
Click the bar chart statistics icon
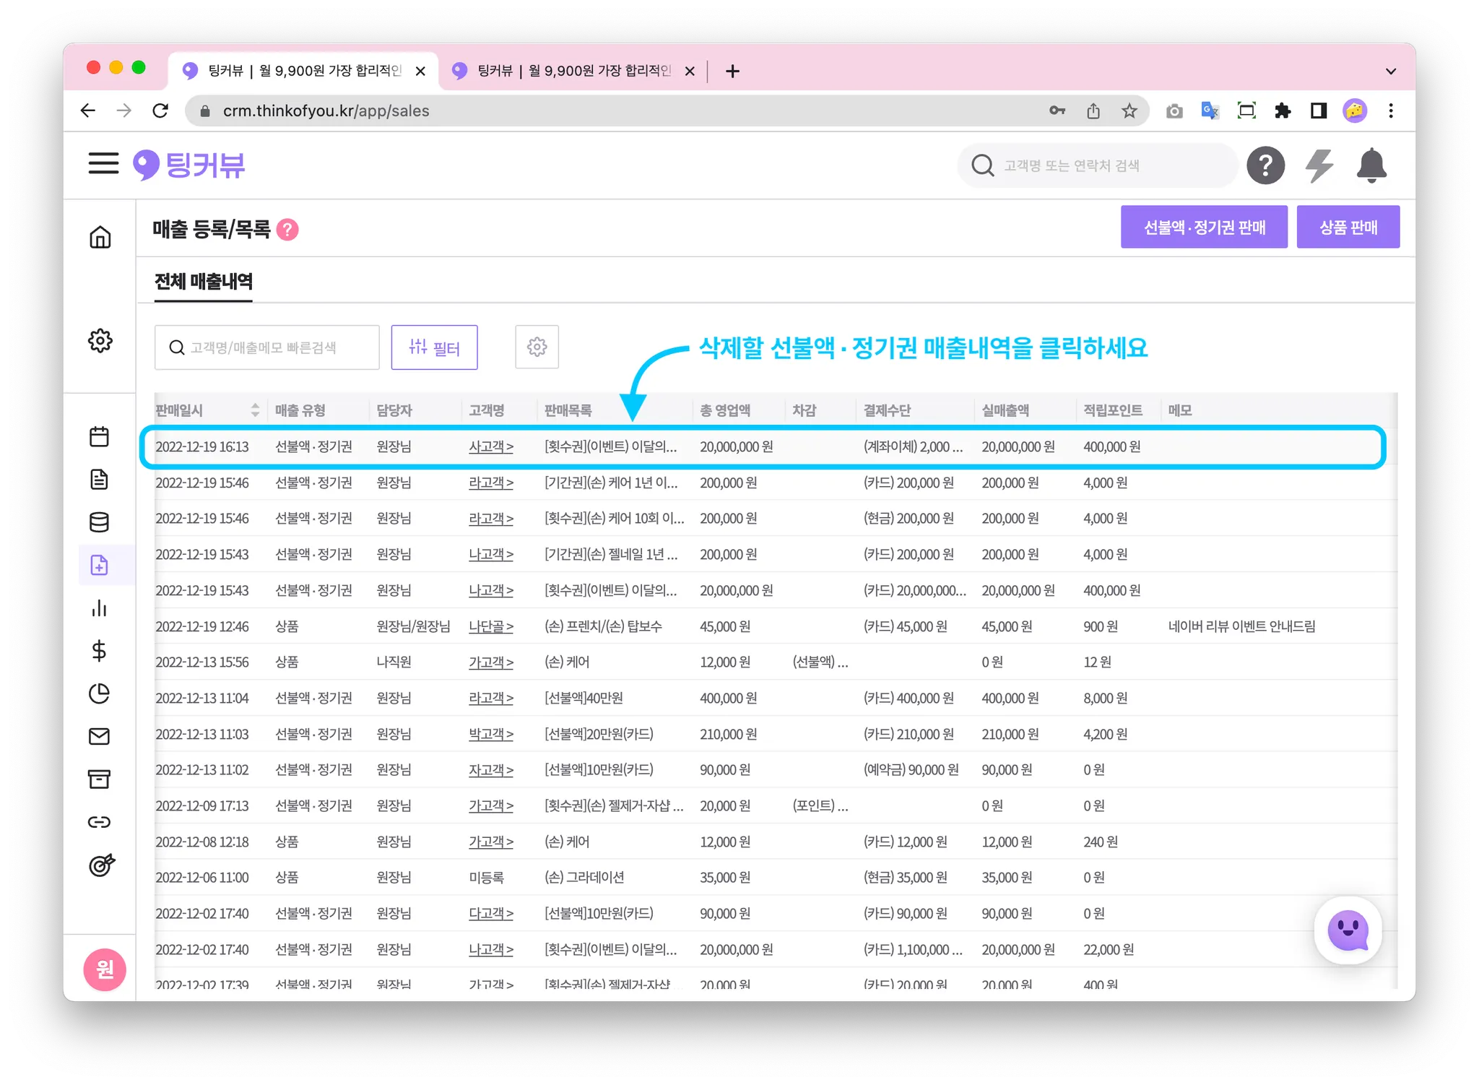pyautogui.click(x=99, y=608)
